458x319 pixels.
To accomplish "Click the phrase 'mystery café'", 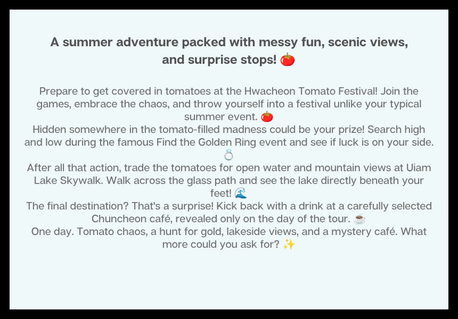I will tap(364, 231).
